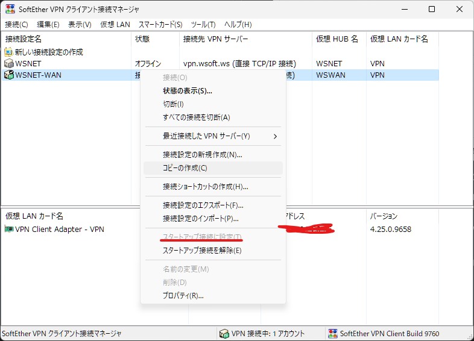Sort by 仮想 HUB 名 column header

339,39
